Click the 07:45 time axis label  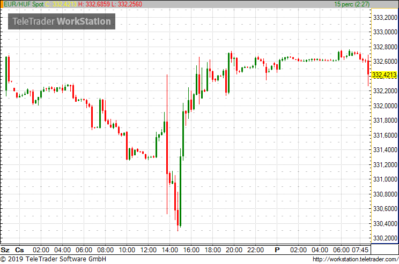tap(360, 250)
